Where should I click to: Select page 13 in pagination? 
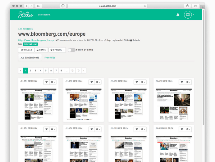tap(78, 71)
